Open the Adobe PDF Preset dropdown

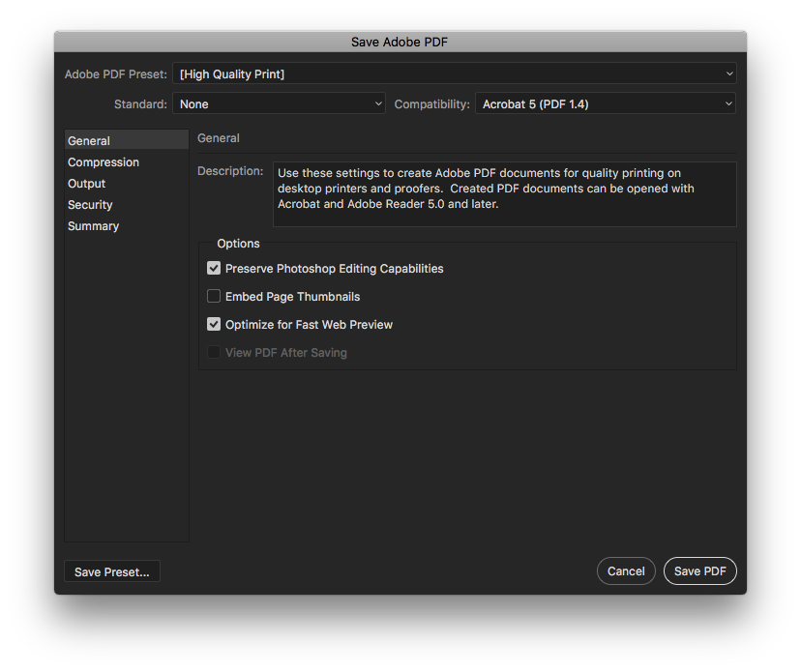point(454,74)
